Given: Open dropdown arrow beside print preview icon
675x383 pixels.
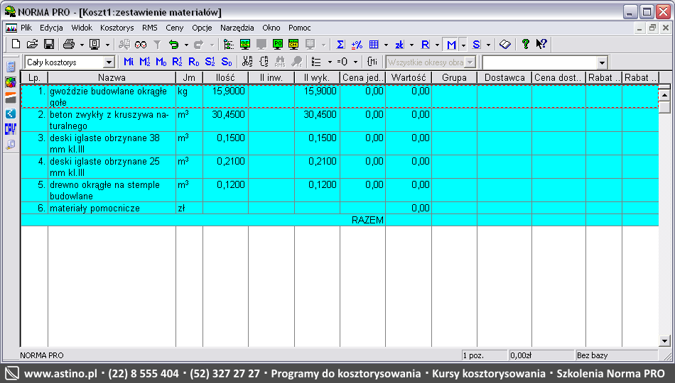Looking at the screenshot, I should tap(107, 45).
